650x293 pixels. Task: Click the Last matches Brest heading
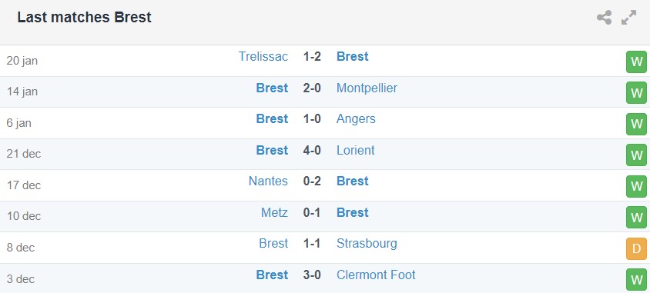pos(85,18)
